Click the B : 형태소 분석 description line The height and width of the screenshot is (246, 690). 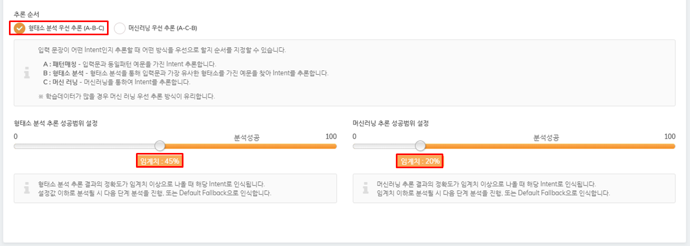pyautogui.click(x=186, y=73)
